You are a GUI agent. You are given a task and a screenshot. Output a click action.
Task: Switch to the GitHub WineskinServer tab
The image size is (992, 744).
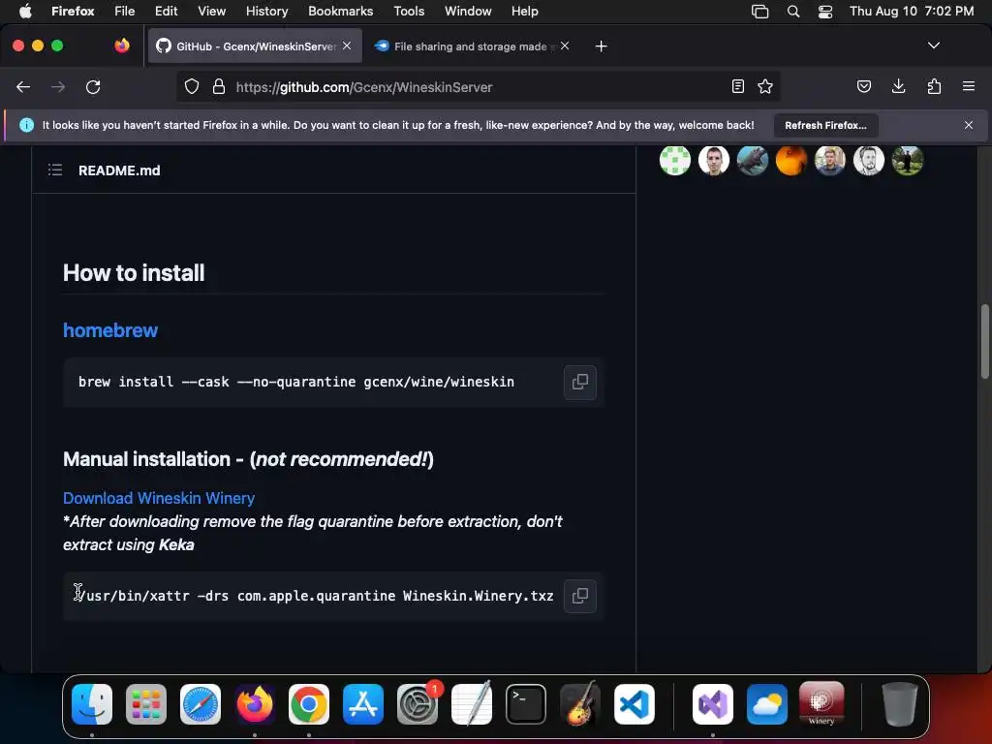tap(255, 46)
